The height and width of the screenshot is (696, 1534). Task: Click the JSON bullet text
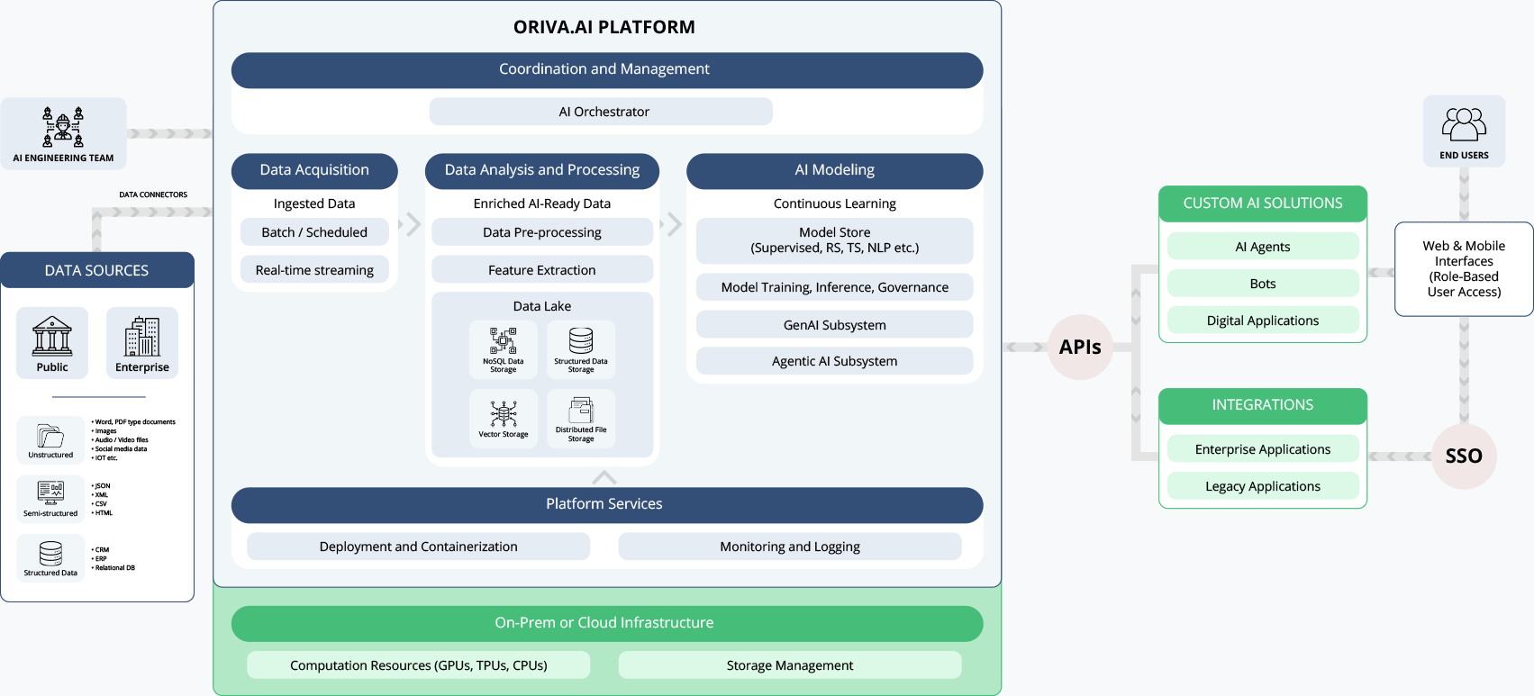point(101,485)
